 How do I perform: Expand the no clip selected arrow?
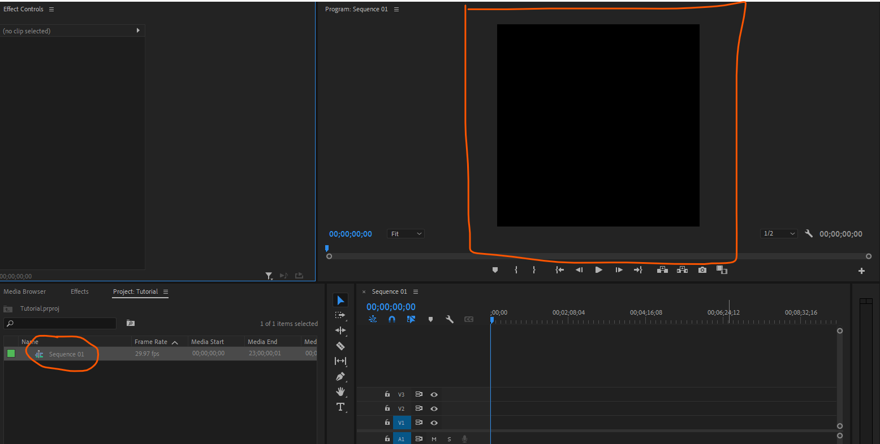[x=138, y=31]
